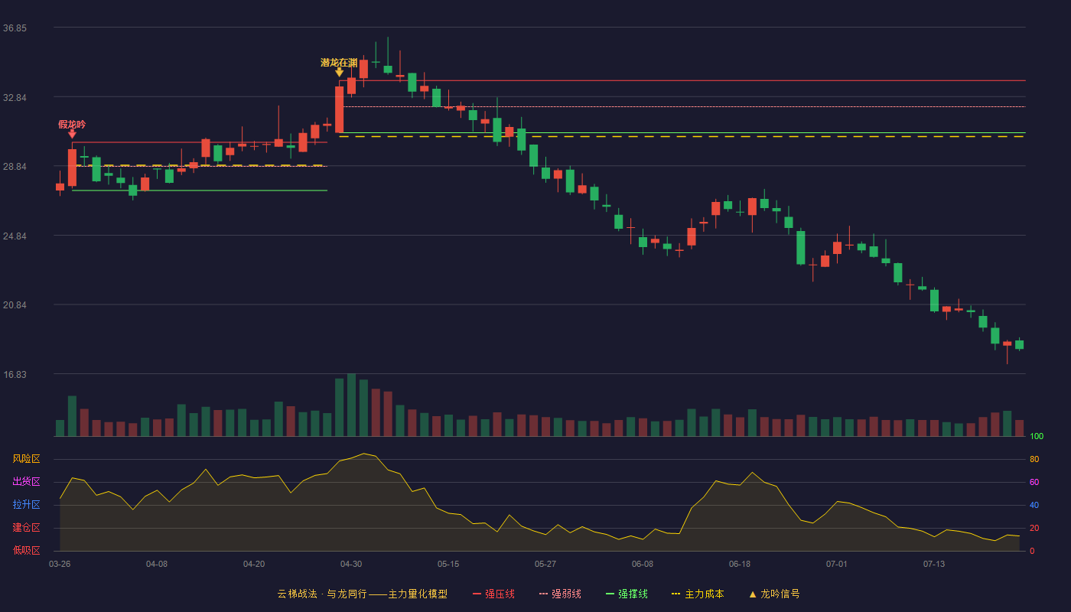Click the 16.83 price axis label
The height and width of the screenshot is (612, 1071).
tap(15, 375)
